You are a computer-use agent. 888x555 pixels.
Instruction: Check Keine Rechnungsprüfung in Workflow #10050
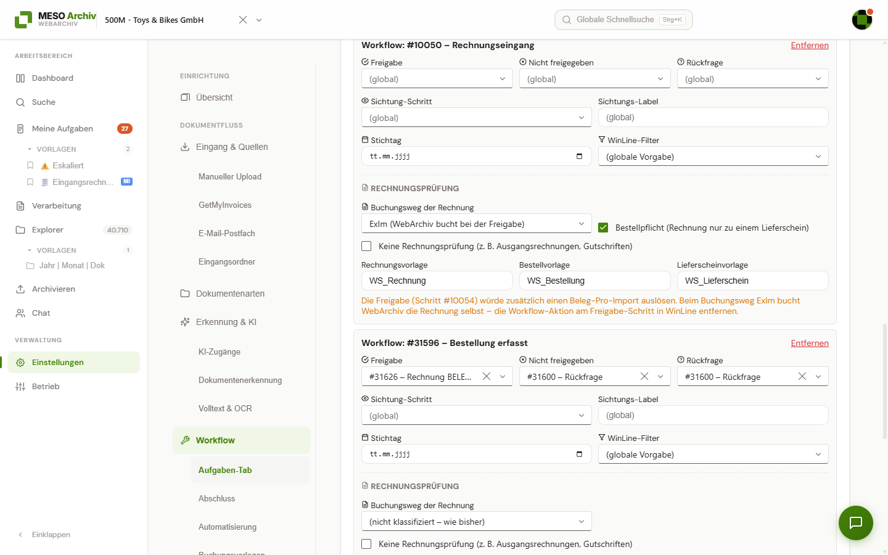point(366,246)
